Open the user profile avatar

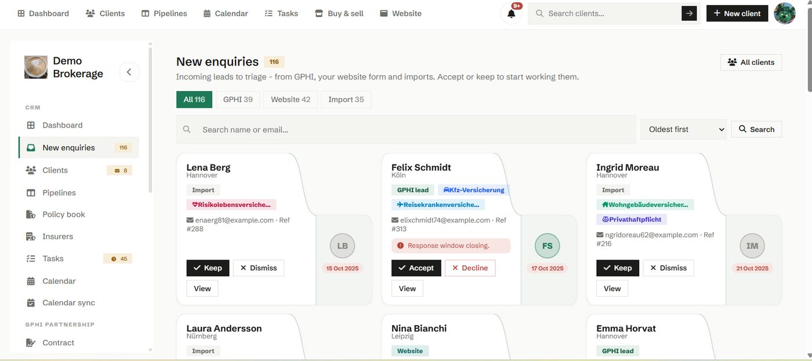coord(785,13)
